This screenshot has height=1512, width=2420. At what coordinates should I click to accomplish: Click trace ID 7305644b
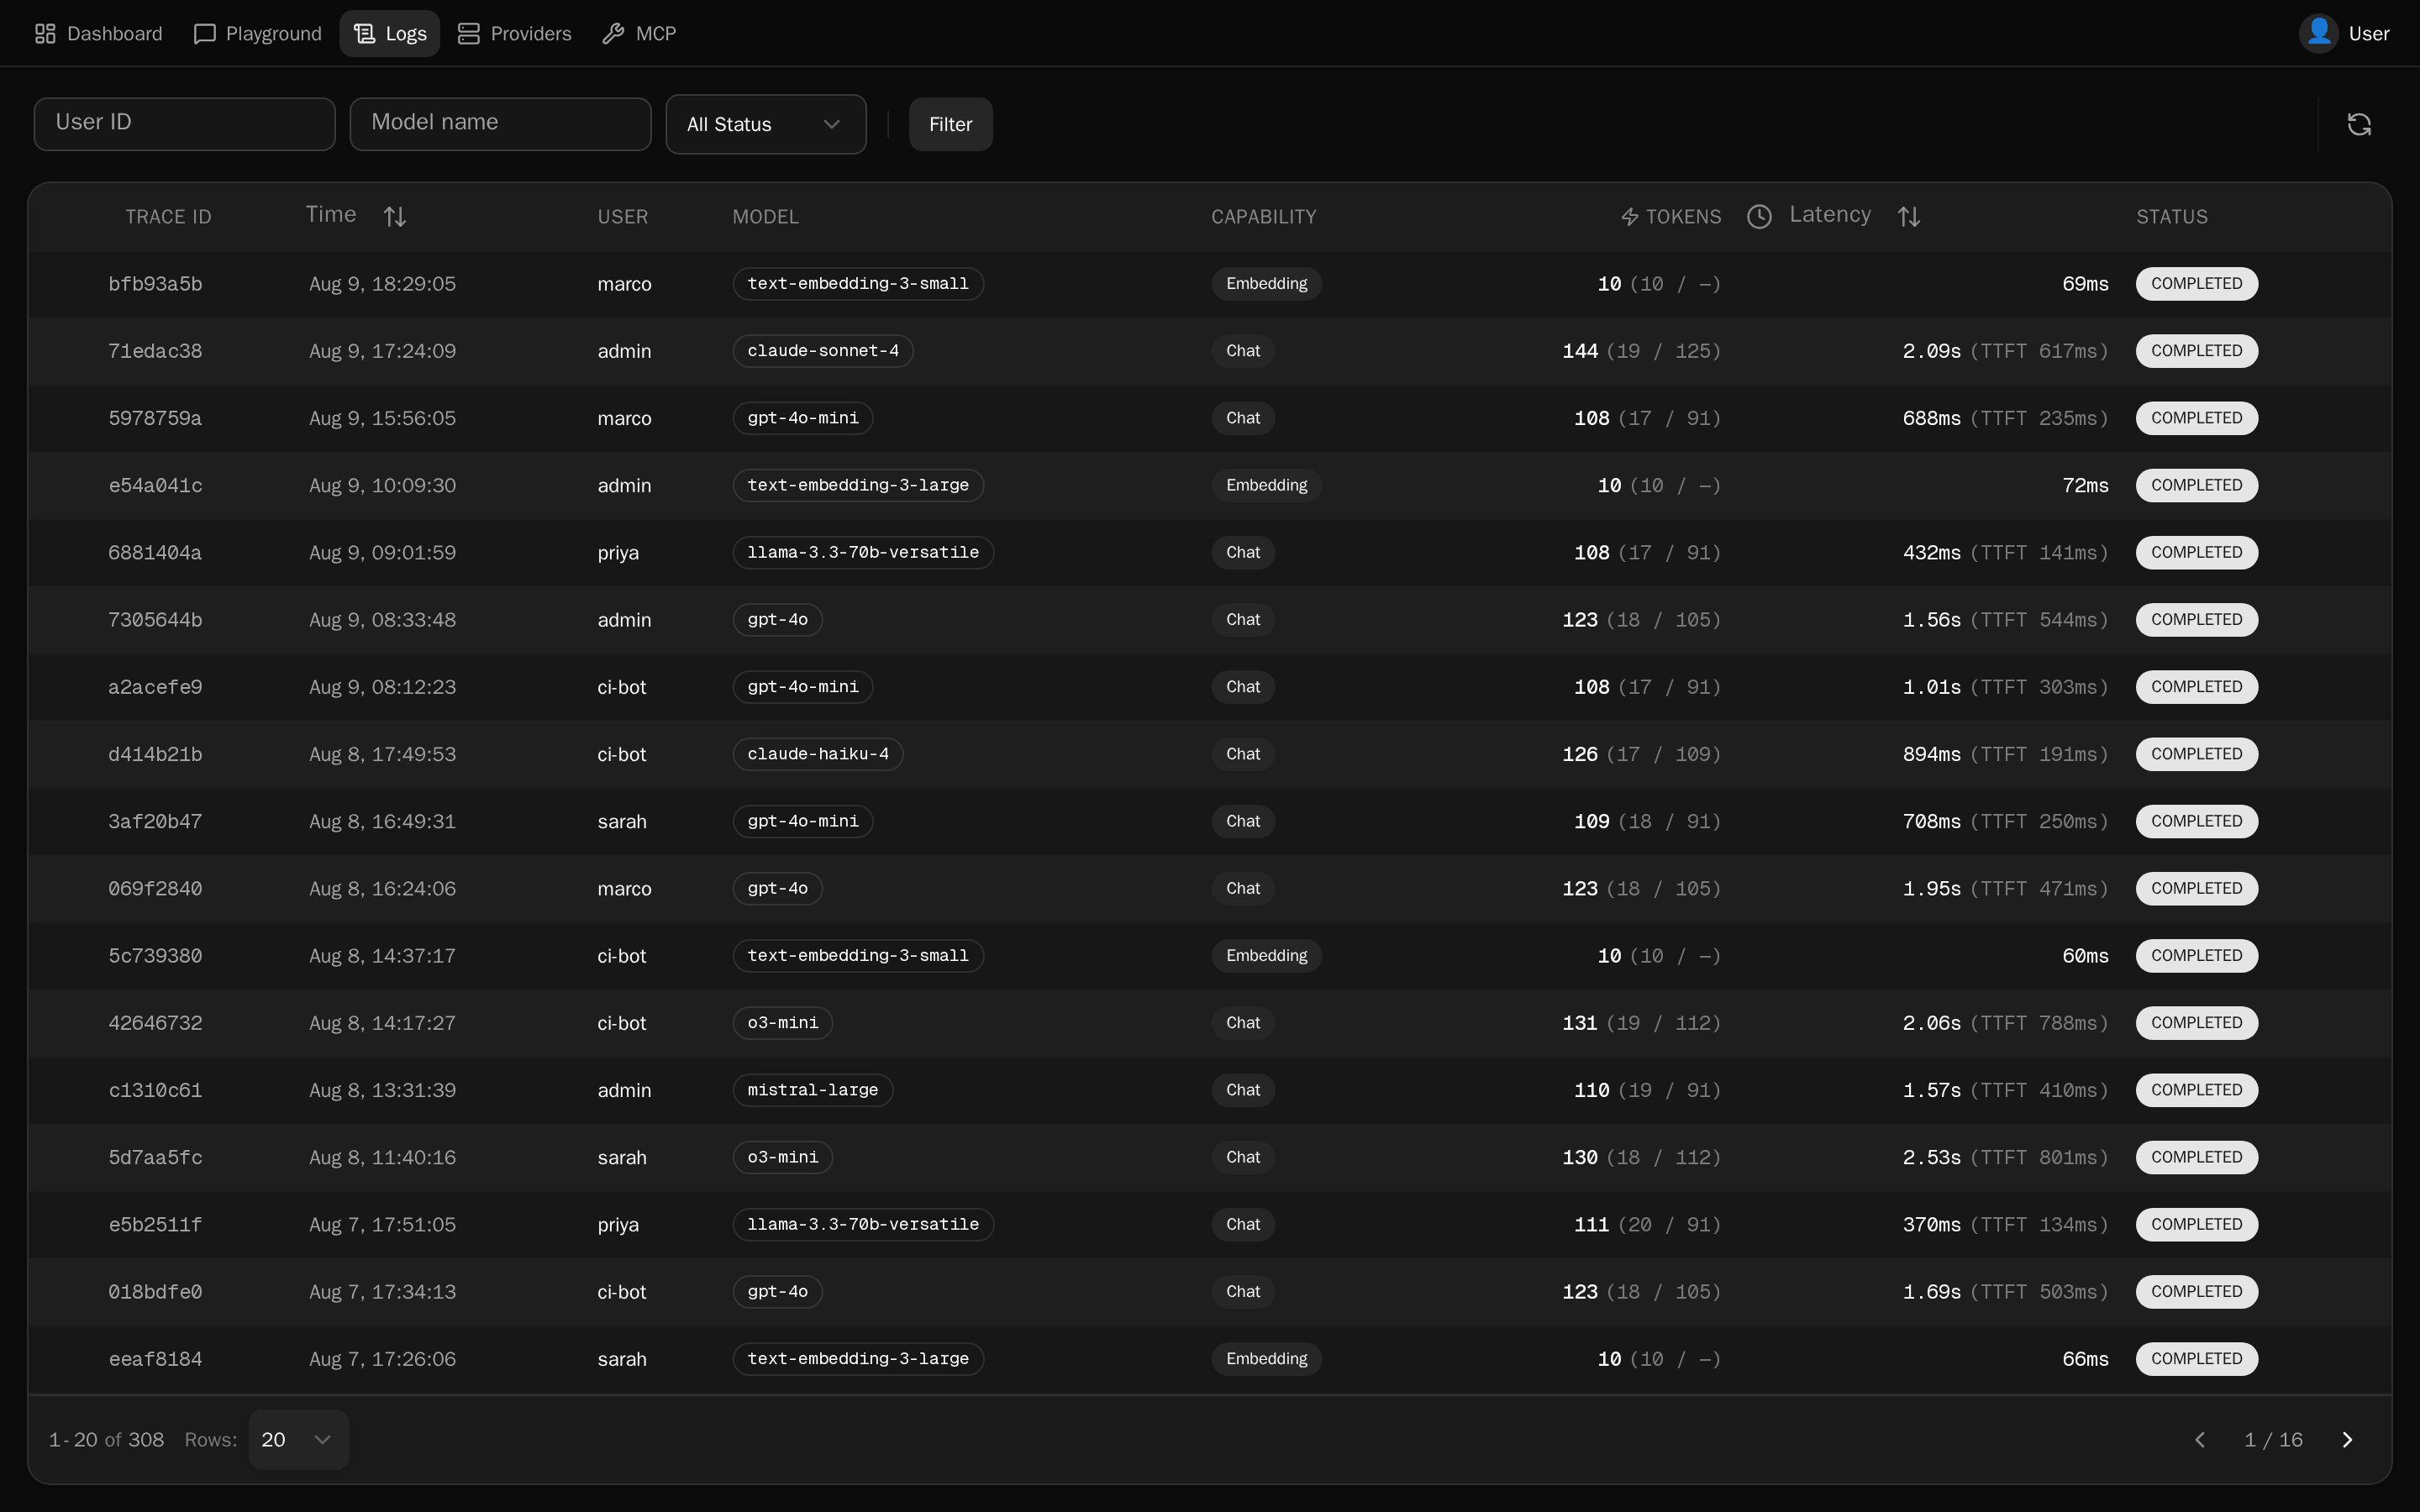coord(155,620)
